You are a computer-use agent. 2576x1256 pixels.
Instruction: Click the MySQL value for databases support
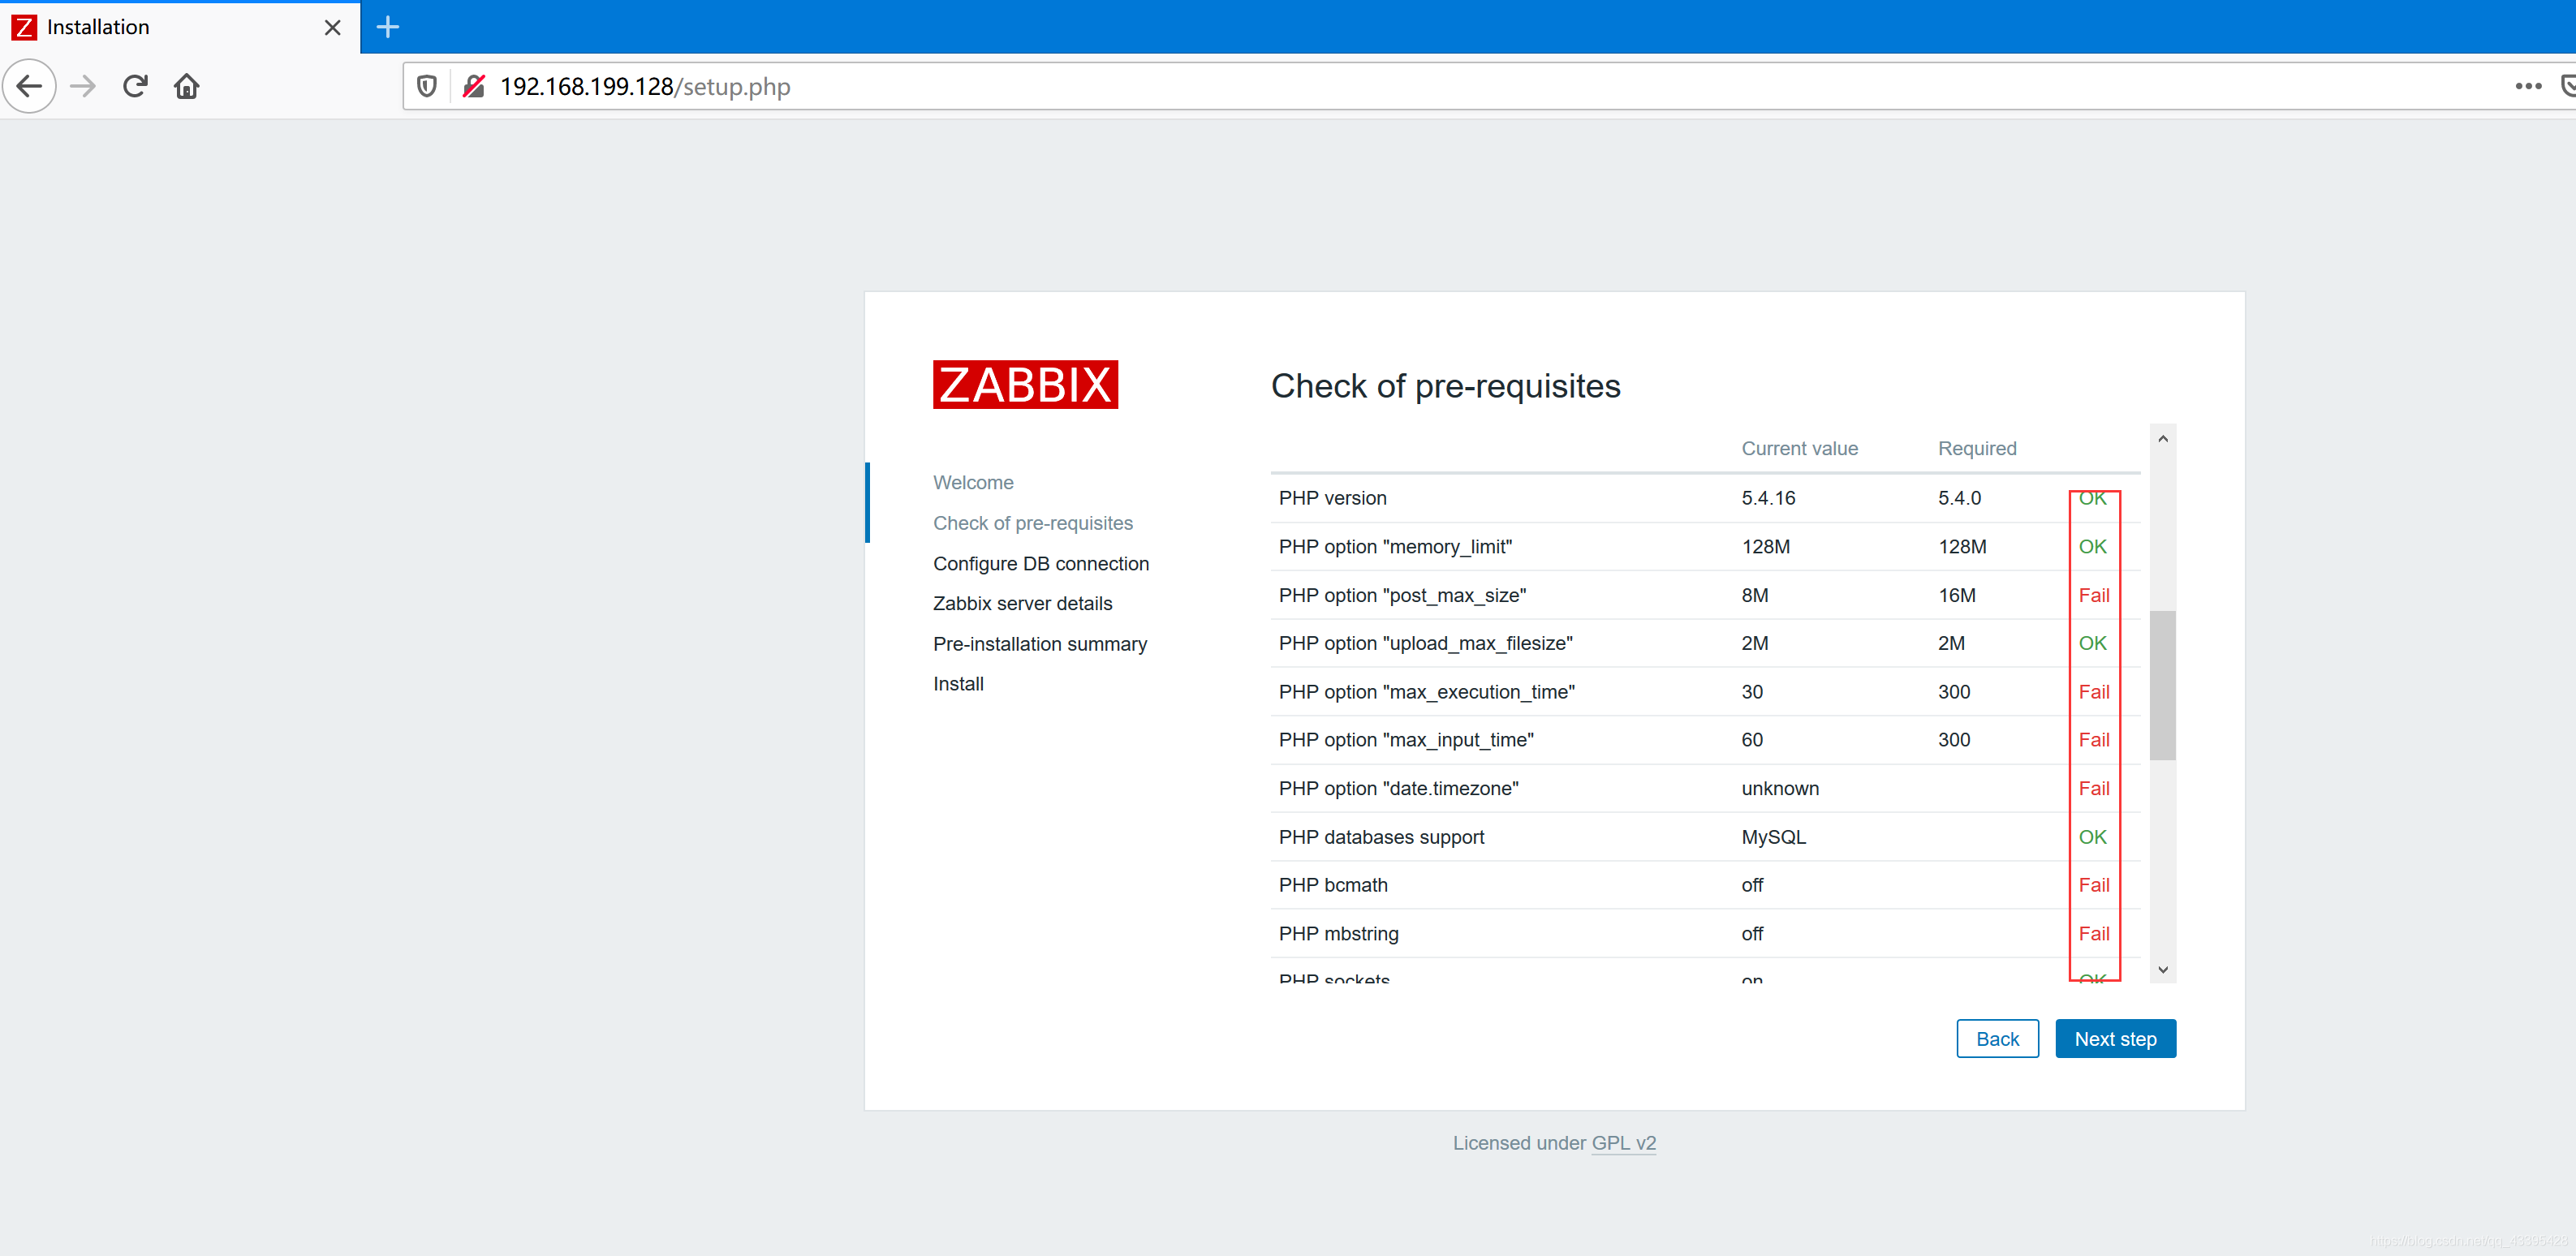coord(1773,837)
